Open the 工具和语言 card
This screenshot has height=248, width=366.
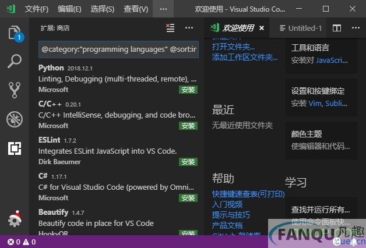322,55
